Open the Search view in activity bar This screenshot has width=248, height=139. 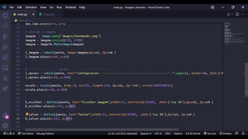coord(5,26)
